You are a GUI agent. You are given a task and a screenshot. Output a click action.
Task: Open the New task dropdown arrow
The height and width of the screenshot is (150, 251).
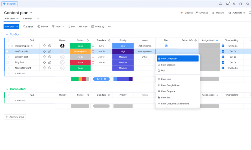17,26
